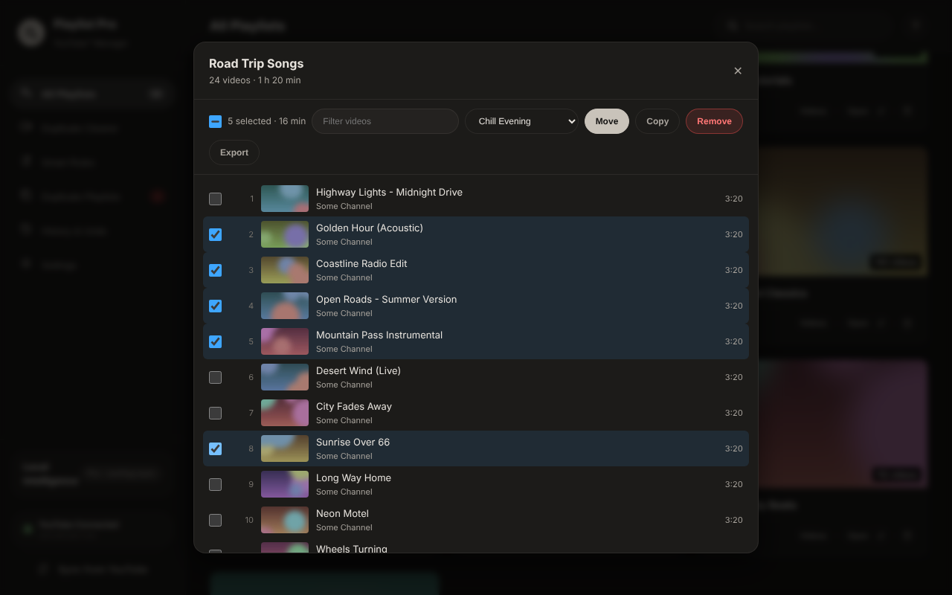952x595 pixels.
Task: Click the title 'Highway Lights - Midnight Drive'
Action: click(389, 192)
